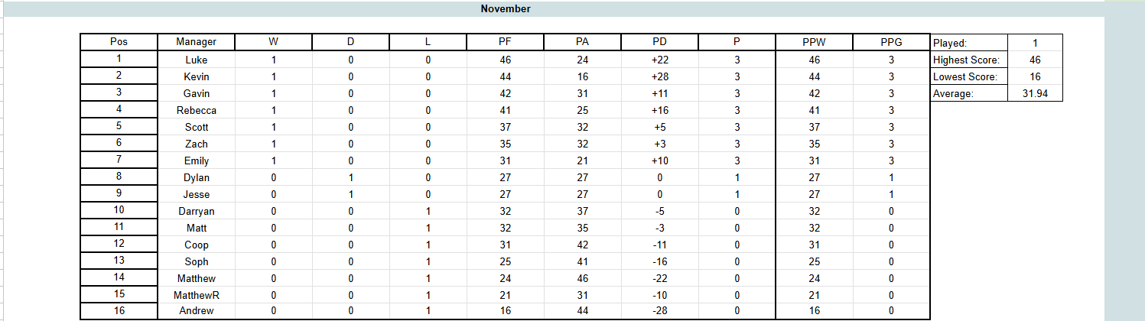The width and height of the screenshot is (1145, 321).
Task: Click Andrew's name in the table
Action: [196, 311]
